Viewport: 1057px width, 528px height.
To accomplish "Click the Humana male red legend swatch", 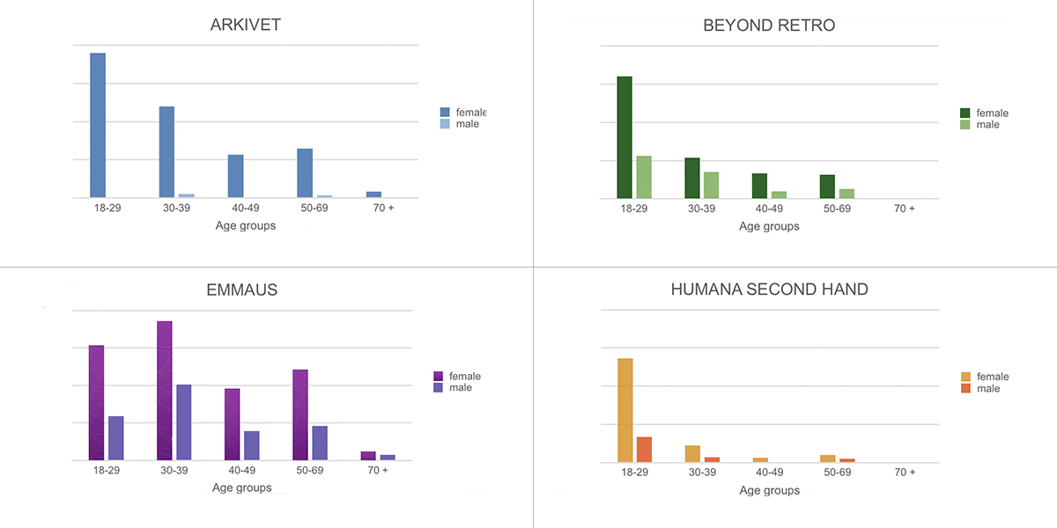I will (x=965, y=388).
